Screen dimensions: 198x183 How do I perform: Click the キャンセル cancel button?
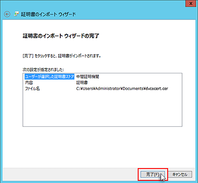pos(180,174)
